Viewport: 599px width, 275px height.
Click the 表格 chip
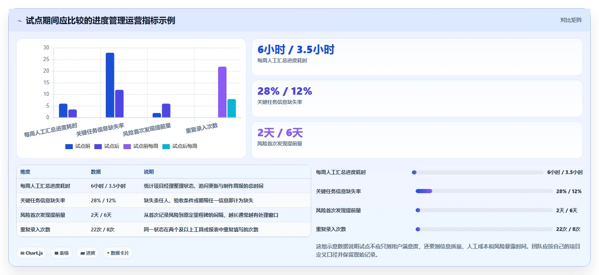61,253
